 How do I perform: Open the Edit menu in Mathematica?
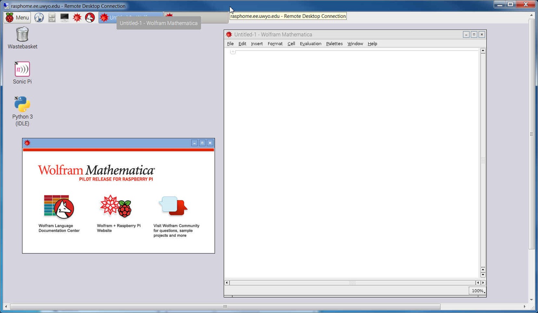coord(242,44)
